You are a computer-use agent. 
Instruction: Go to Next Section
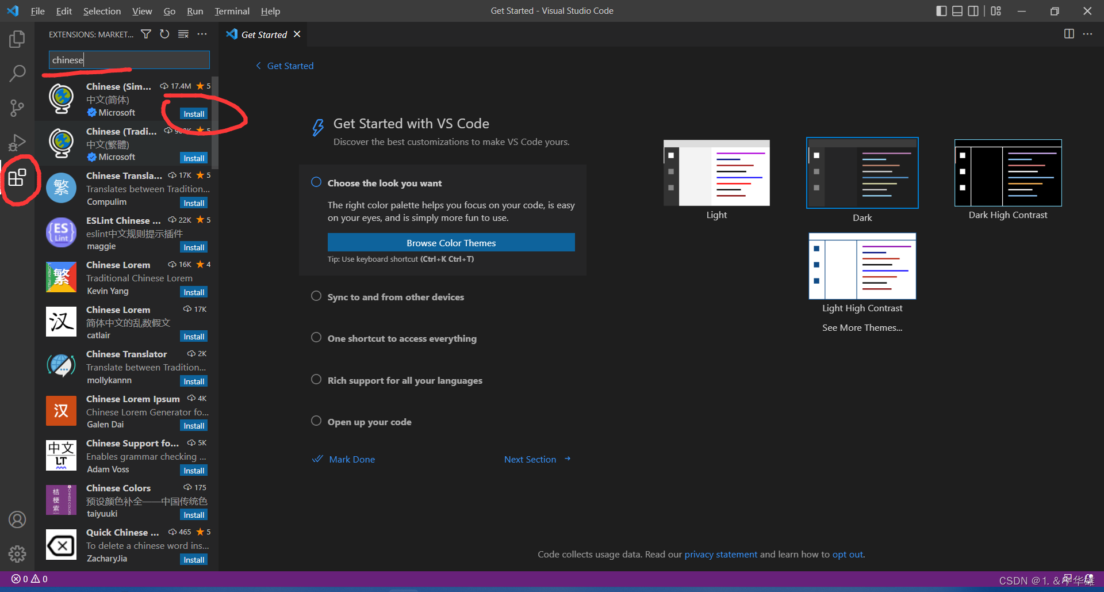(x=537, y=459)
